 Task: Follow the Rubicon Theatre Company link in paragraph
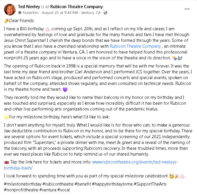coord(135,46)
